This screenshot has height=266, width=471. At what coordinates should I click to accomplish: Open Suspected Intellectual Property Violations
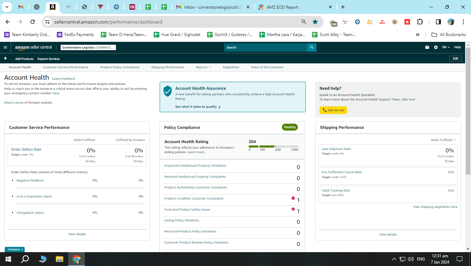point(195,166)
